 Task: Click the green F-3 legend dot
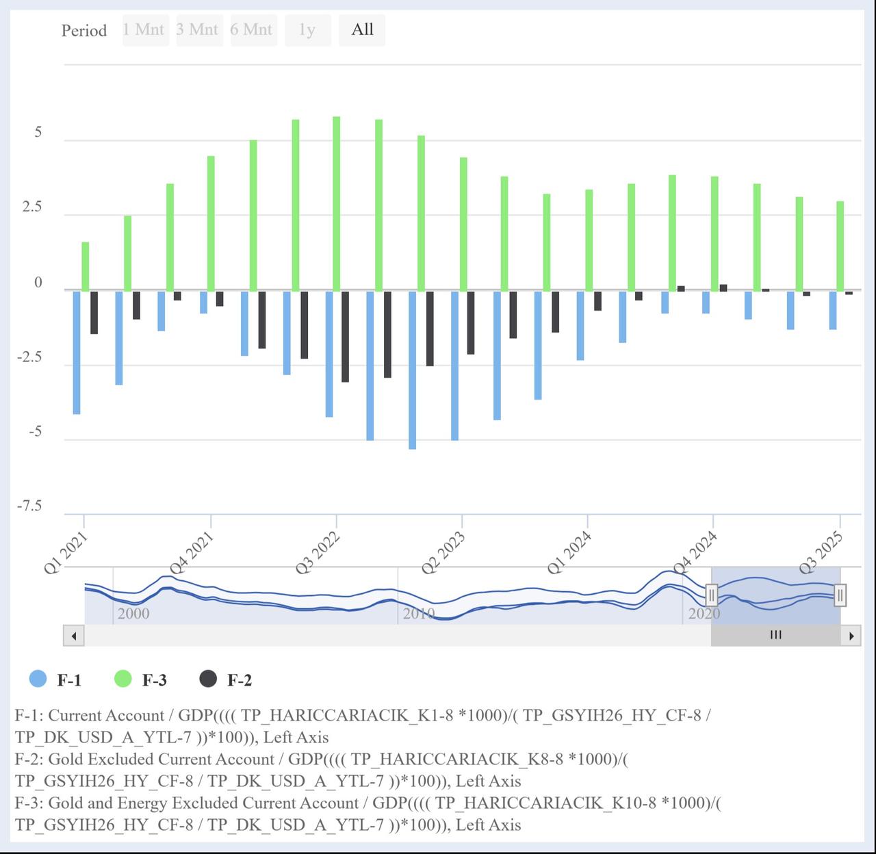click(x=123, y=680)
